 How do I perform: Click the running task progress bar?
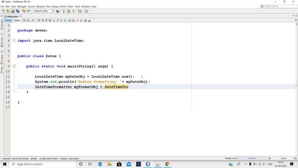click(x=253, y=158)
